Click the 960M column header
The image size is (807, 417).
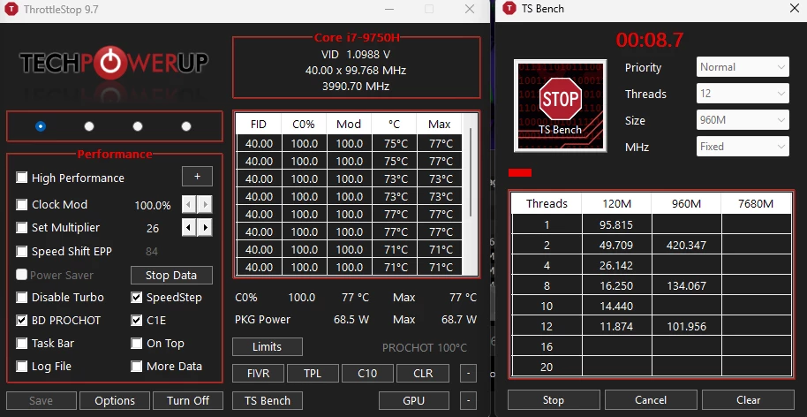click(x=686, y=203)
